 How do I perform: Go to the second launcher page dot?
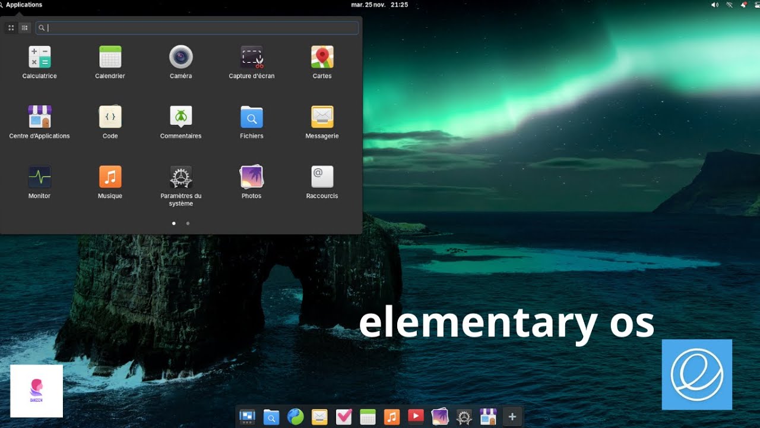click(x=188, y=224)
